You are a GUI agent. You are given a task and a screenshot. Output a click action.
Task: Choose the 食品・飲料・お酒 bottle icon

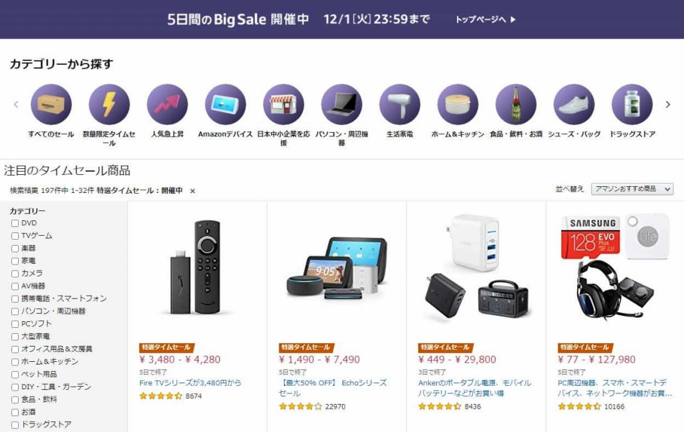pyautogui.click(x=516, y=105)
